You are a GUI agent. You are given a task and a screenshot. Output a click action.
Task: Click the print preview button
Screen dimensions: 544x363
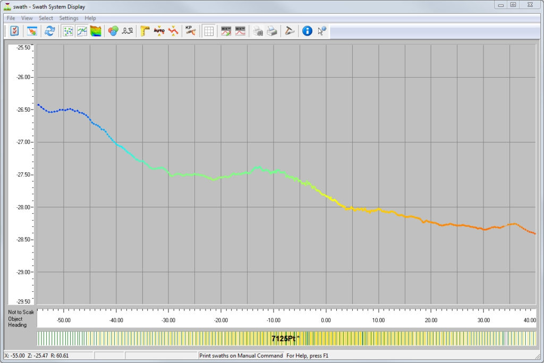pos(273,31)
